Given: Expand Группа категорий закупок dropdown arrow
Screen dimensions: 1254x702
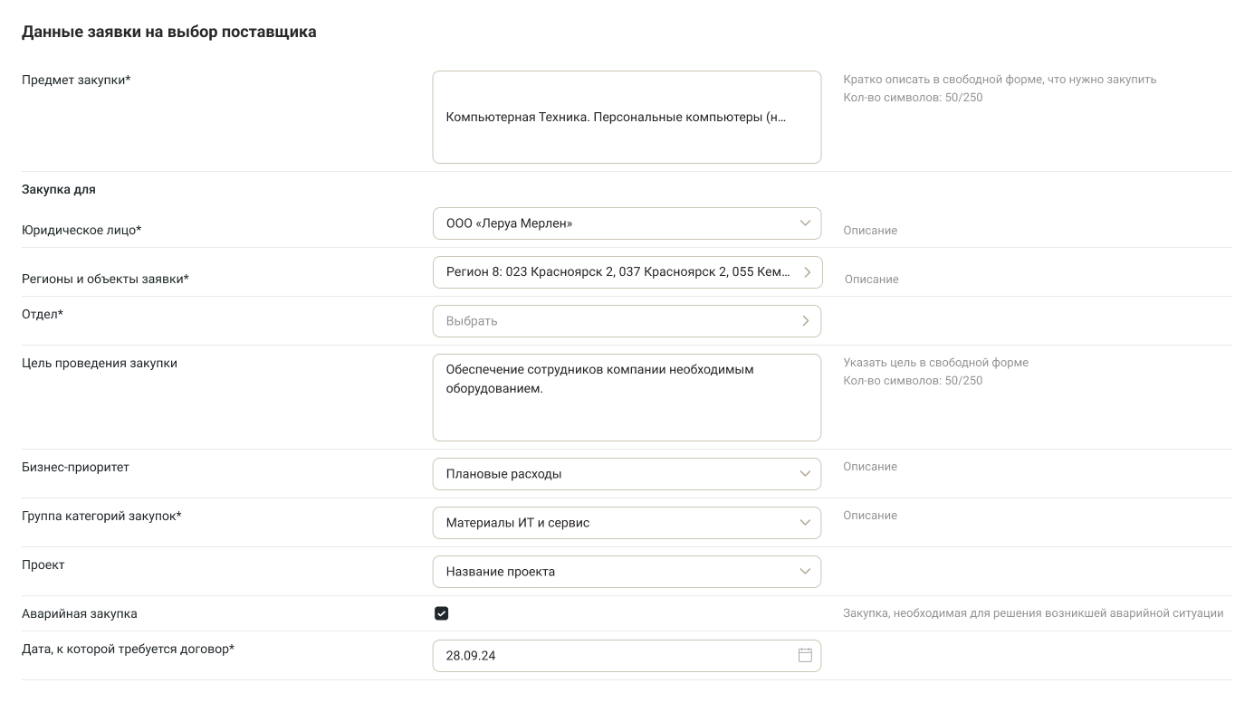Looking at the screenshot, I should [805, 523].
